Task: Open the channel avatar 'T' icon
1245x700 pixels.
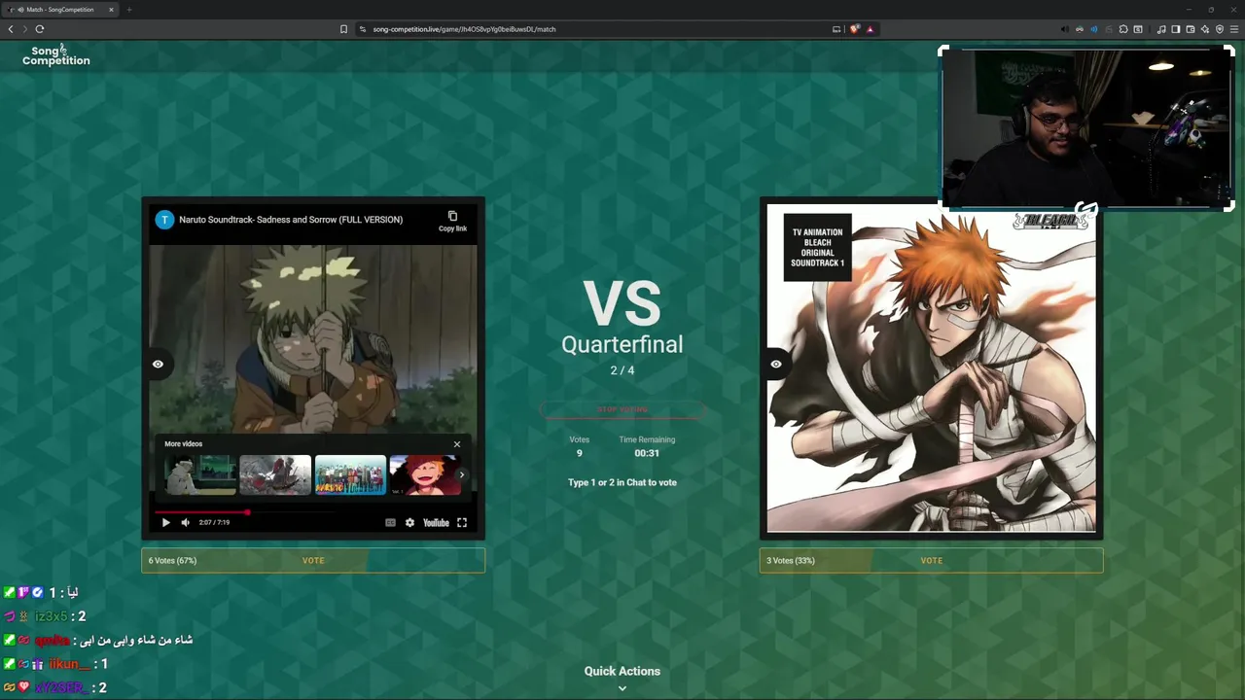Action: 164,220
